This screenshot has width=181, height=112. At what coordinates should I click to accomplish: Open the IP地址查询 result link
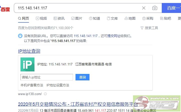(x=29, y=51)
